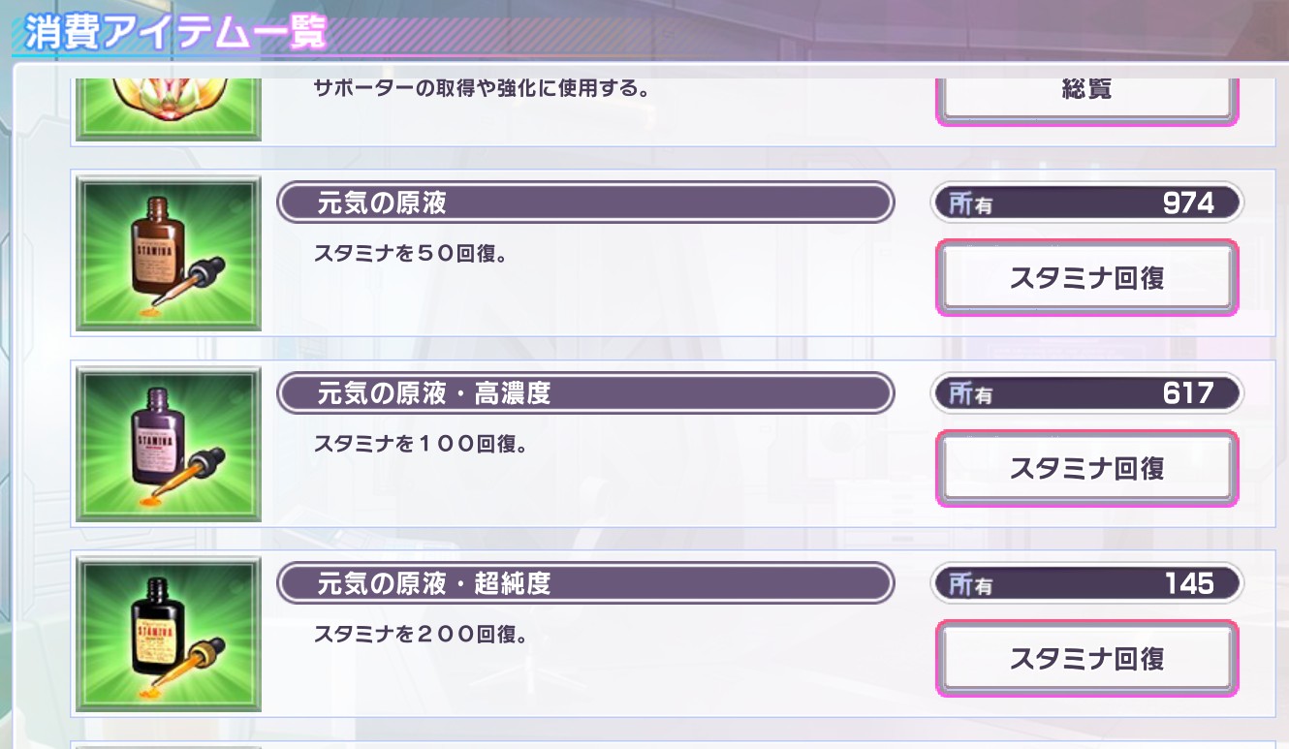Select the 元気の原液・高濃度 name bar
Image resolution: width=1289 pixels, height=749 pixels.
[584, 392]
